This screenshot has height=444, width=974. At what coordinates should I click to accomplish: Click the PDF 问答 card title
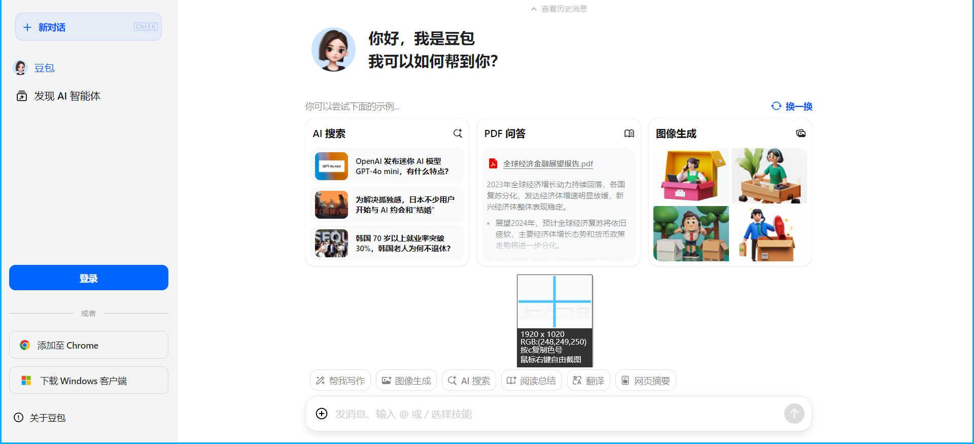point(505,133)
